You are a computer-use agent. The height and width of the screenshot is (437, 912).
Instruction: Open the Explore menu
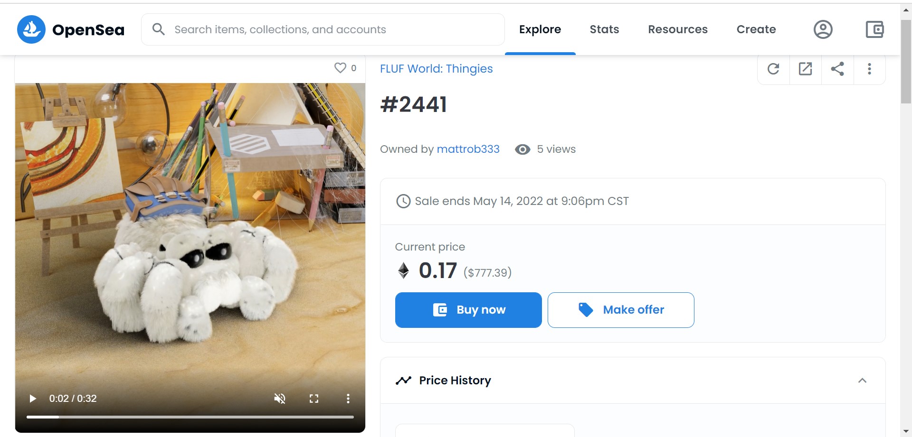click(x=540, y=29)
